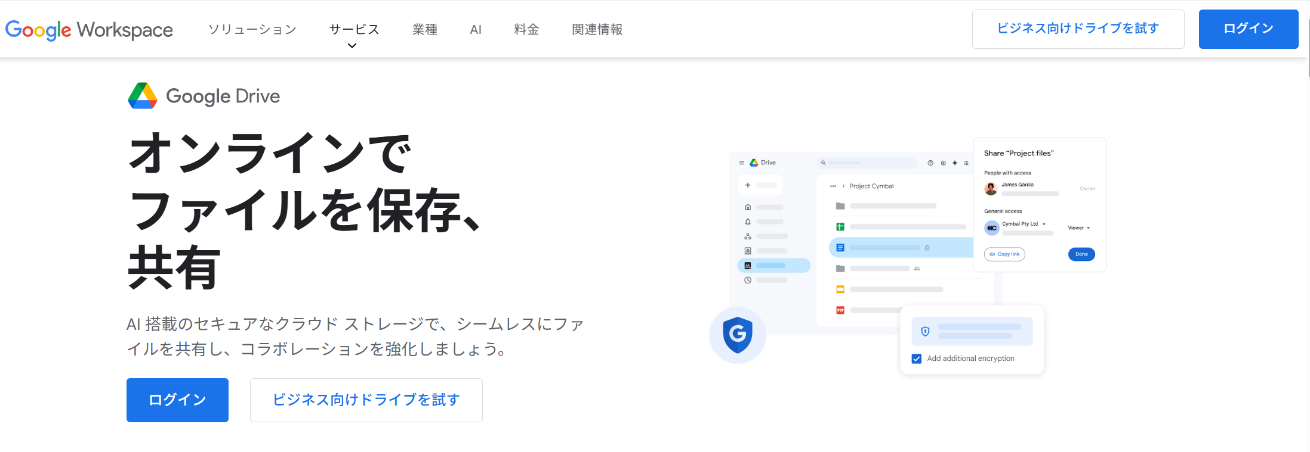Open the 関連情報 menu
The image size is (1310, 452).
point(597,29)
